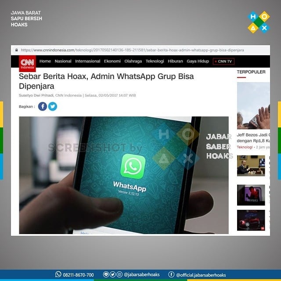This screenshot has width=281, height=281.
Task: Click the CNN Indonesia logo
Action: click(27, 63)
